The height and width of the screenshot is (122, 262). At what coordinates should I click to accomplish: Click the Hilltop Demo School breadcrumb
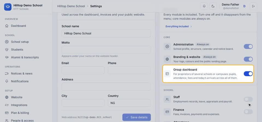pos(71,6)
